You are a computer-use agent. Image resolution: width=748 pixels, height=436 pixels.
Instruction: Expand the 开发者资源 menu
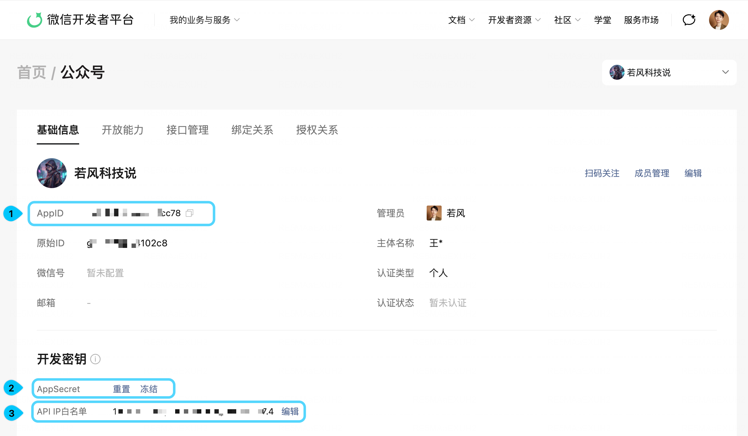[514, 20]
